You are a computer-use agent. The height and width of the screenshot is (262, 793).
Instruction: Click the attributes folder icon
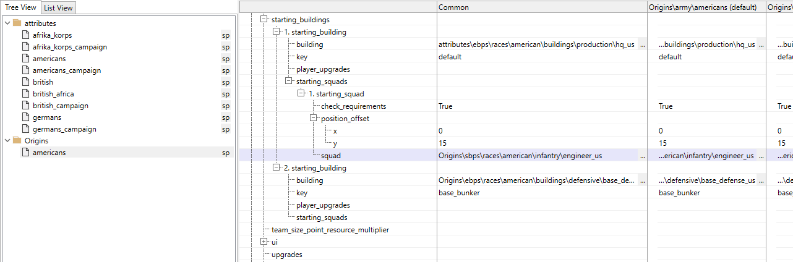tap(17, 23)
